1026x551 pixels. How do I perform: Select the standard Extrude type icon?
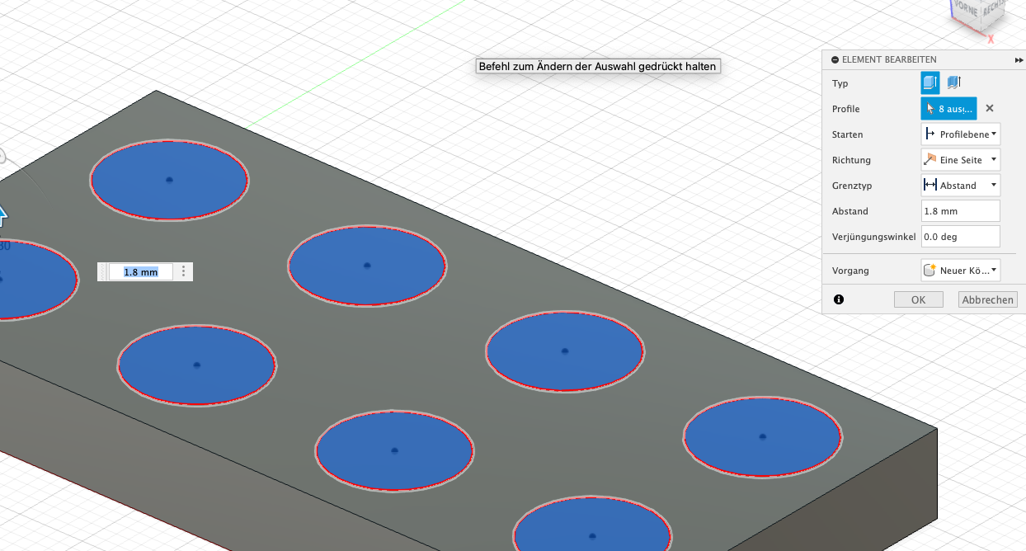click(x=930, y=82)
